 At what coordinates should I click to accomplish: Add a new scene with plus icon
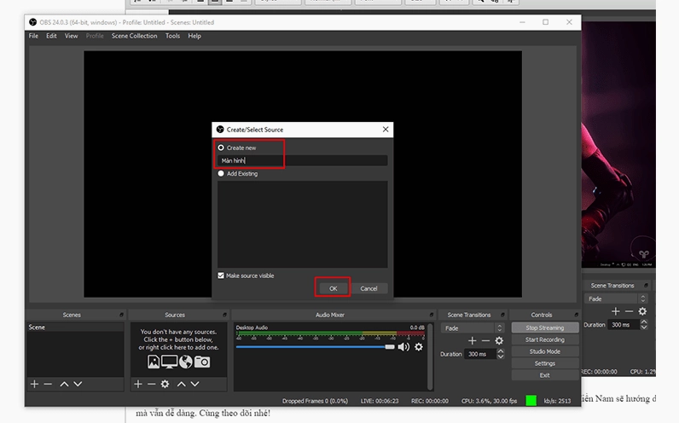(x=35, y=385)
